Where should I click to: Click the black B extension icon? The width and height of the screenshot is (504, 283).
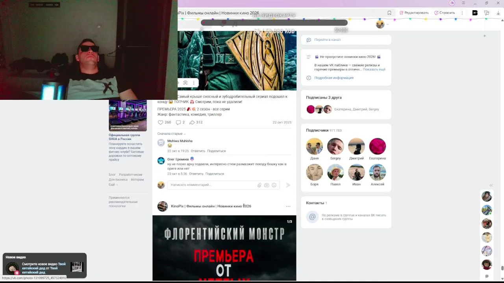(x=475, y=13)
